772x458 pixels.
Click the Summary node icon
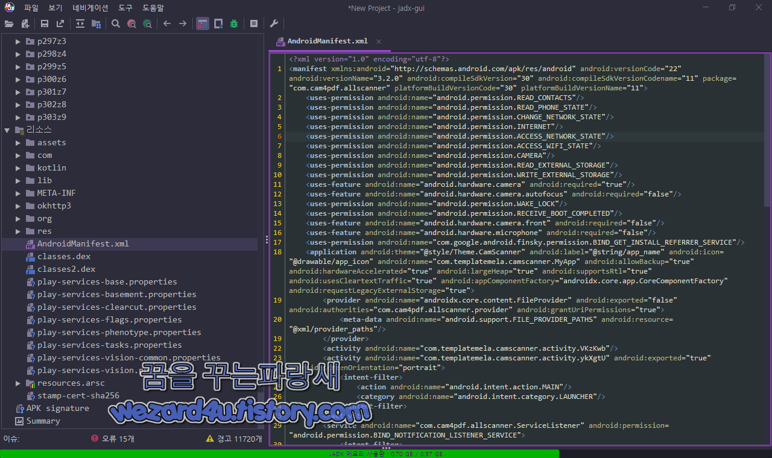pyautogui.click(x=19, y=421)
